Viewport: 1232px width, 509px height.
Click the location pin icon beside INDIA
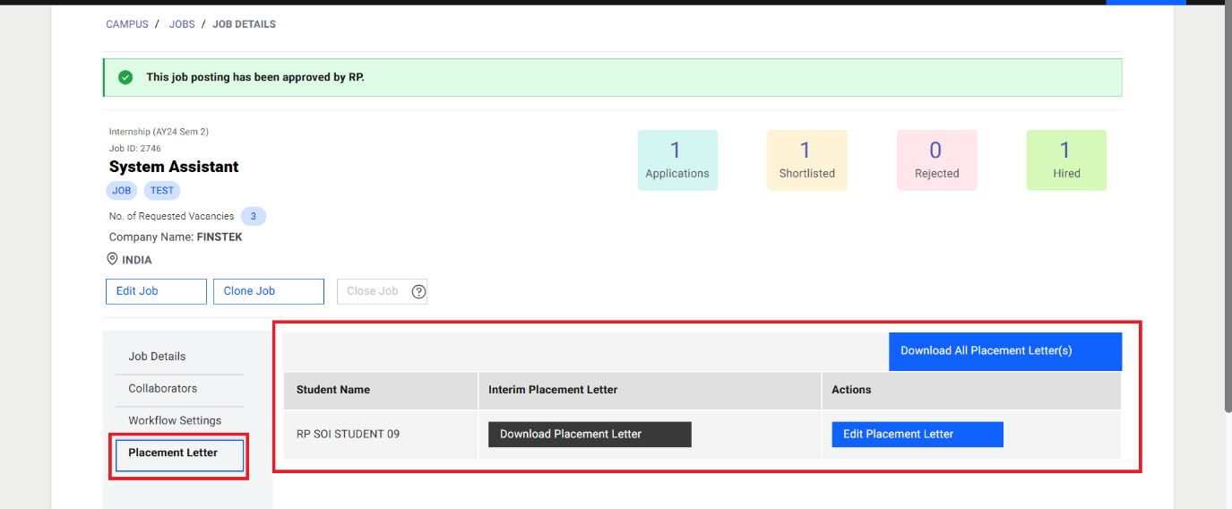click(113, 260)
